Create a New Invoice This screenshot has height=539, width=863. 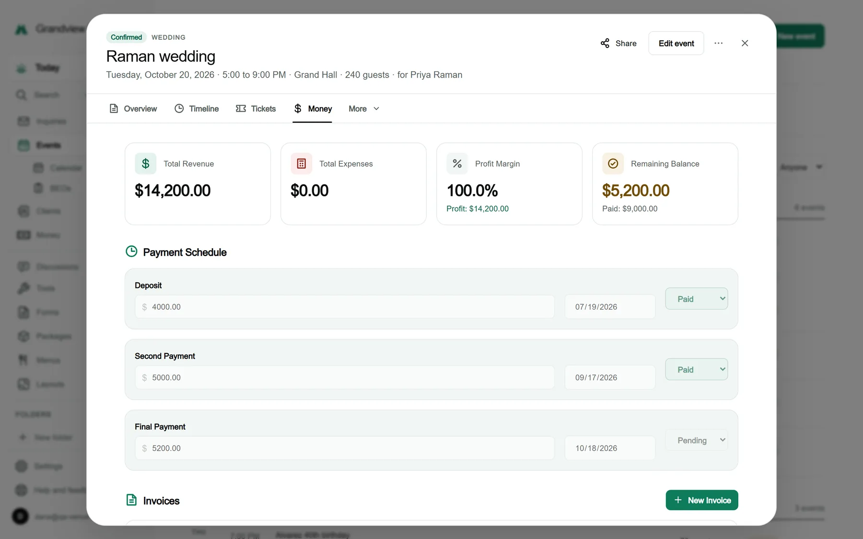click(x=702, y=500)
